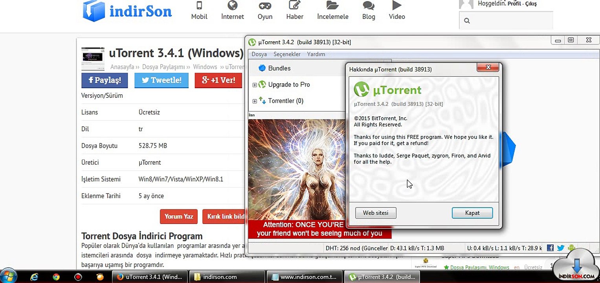This screenshot has width=600, height=283.
Task: Open the Windows Start button
Action: pos(9,277)
